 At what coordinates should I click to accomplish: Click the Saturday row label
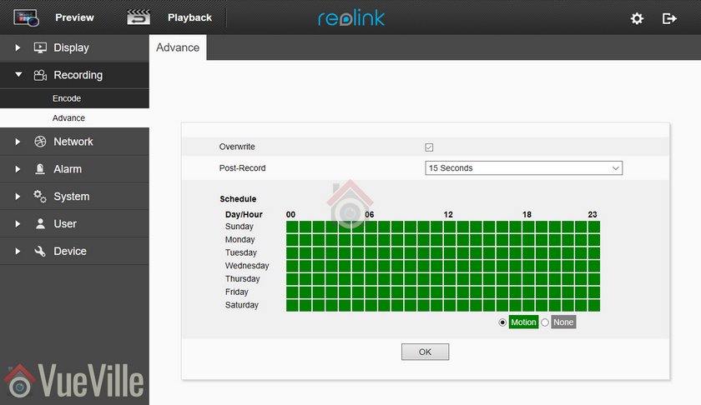point(241,305)
